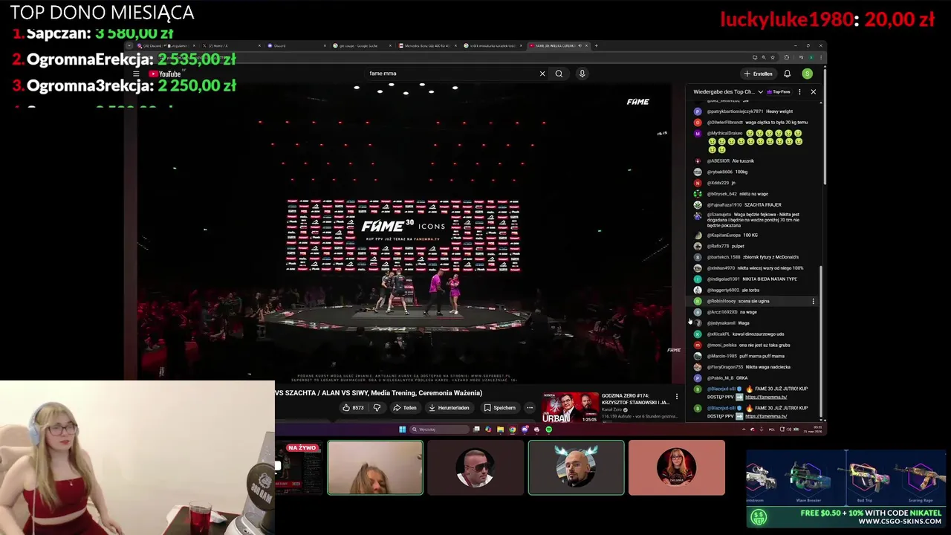Click the chat panel scrollbar
Image resolution: width=951 pixels, height=535 pixels.
[x=821, y=342]
